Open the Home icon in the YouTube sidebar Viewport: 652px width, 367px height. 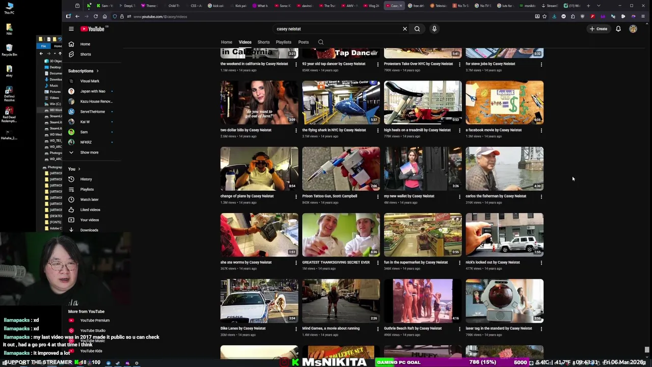(x=71, y=44)
